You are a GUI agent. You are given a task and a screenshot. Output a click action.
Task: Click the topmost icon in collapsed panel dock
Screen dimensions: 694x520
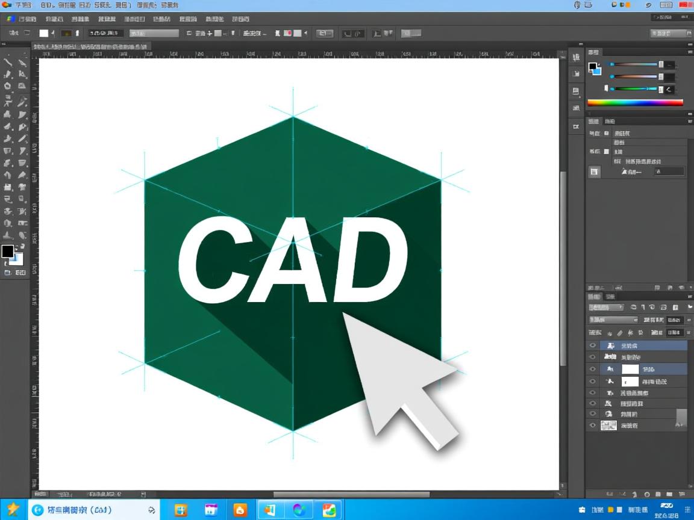pyautogui.click(x=576, y=57)
